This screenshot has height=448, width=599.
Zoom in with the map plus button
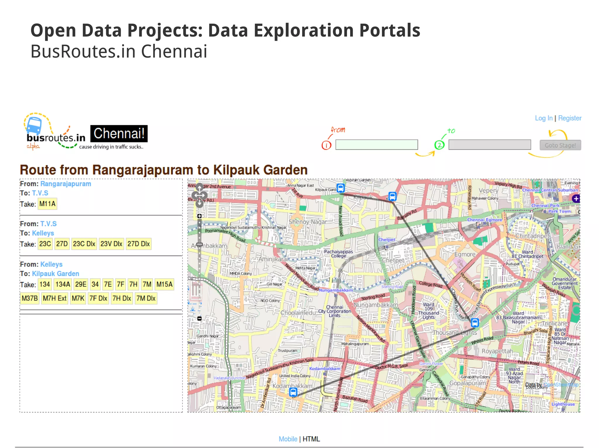199,216
